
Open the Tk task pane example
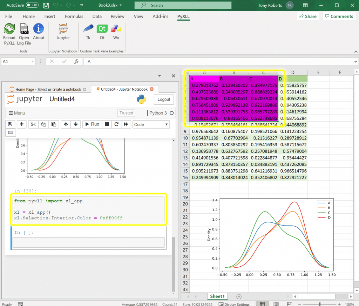click(x=88, y=32)
